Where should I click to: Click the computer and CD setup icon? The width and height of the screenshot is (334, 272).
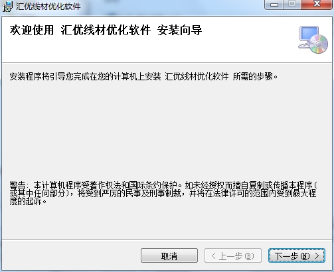click(313, 40)
